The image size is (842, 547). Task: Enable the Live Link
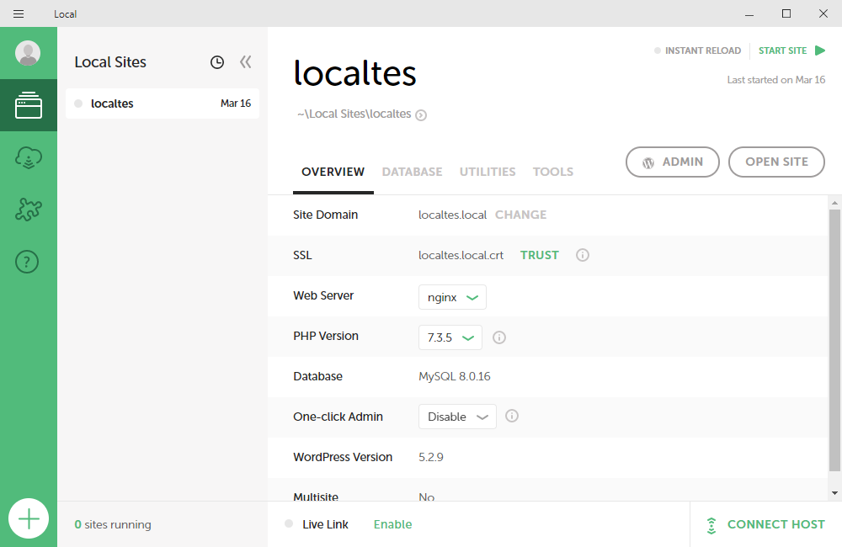392,524
